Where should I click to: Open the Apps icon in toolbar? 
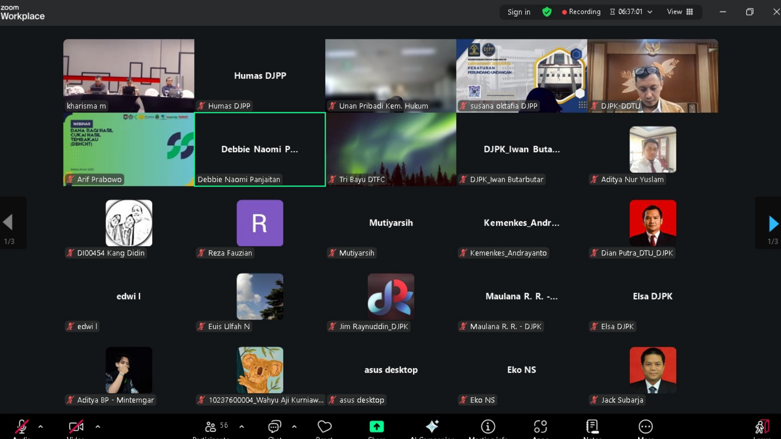click(x=540, y=426)
